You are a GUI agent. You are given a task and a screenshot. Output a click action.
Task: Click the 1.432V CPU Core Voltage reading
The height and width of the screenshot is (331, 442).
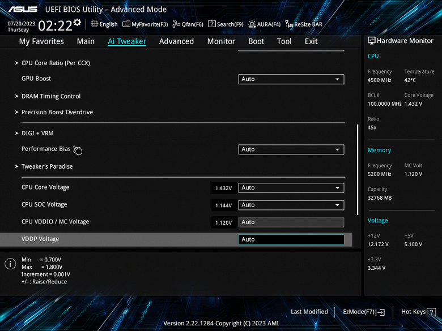(223, 188)
